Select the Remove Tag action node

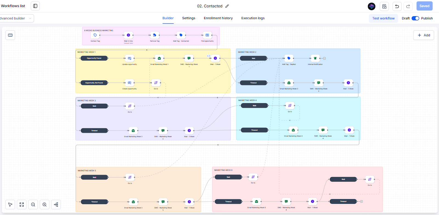[x=154, y=35]
